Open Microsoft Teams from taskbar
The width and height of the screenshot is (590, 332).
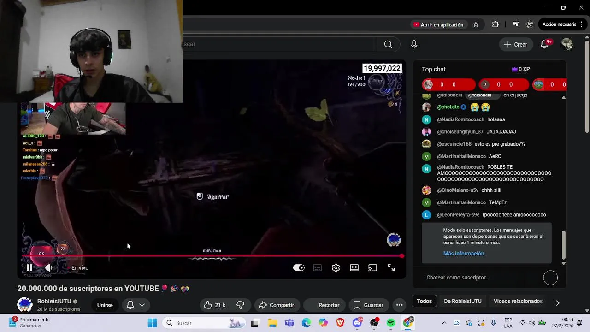click(289, 323)
